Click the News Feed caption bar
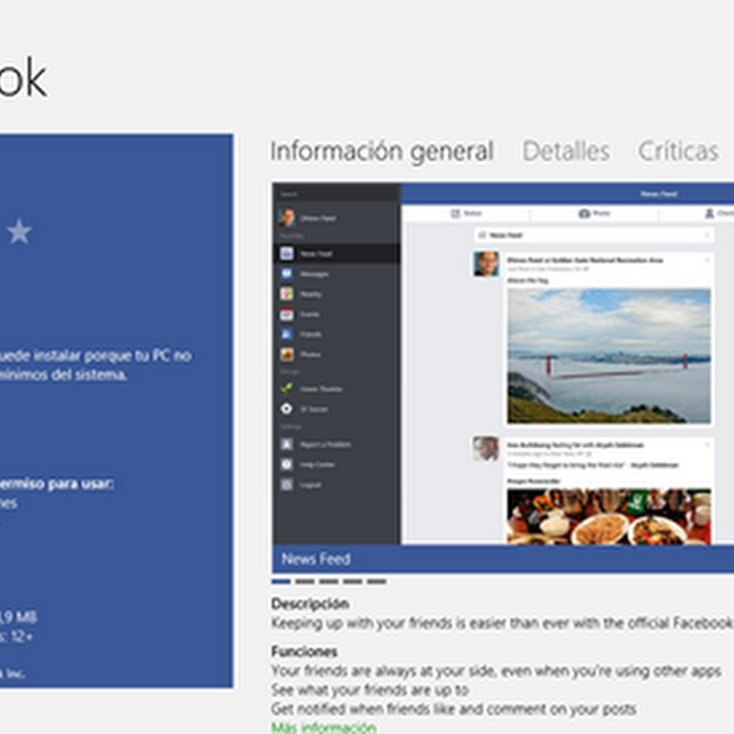The height and width of the screenshot is (734, 734). [x=503, y=559]
